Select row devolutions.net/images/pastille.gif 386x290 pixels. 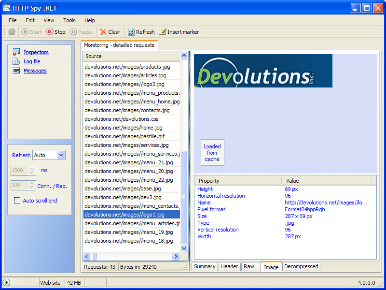131,136
